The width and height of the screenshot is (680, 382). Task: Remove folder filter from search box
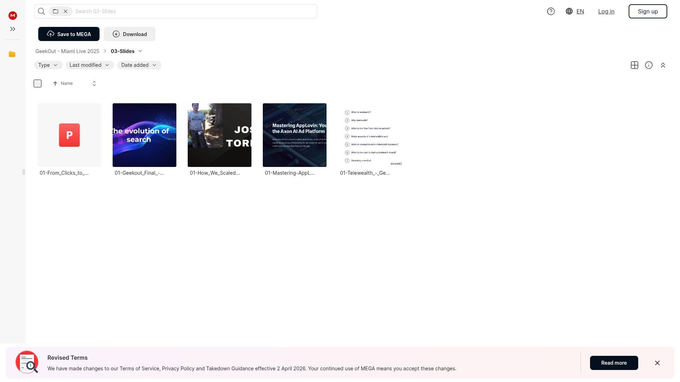[x=66, y=11]
